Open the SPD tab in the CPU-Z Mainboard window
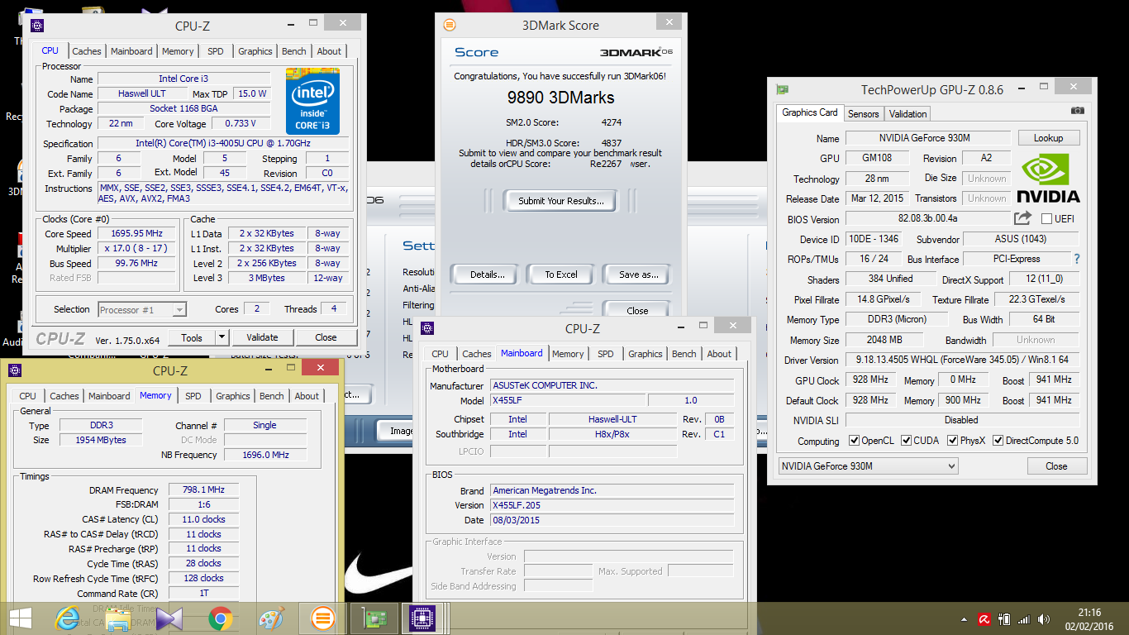The image size is (1129, 635). point(606,354)
